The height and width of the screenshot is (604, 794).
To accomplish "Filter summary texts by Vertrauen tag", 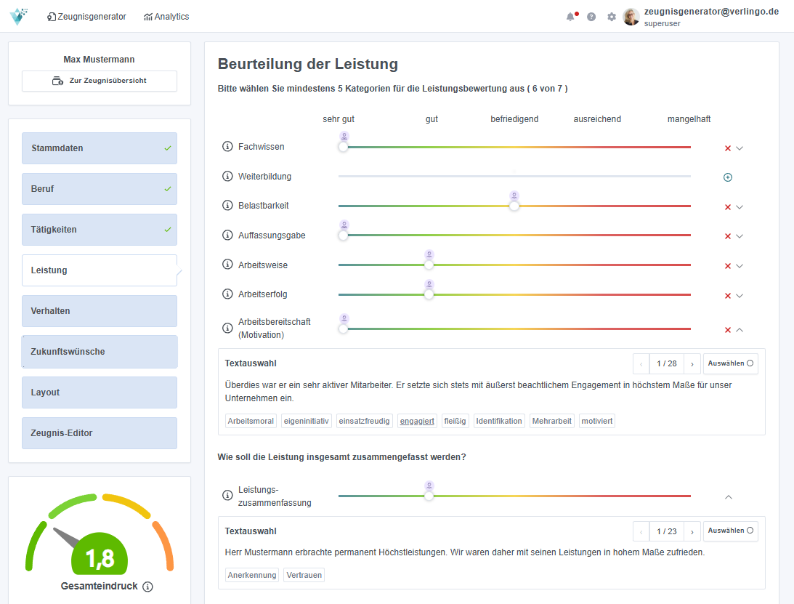I will coord(304,575).
